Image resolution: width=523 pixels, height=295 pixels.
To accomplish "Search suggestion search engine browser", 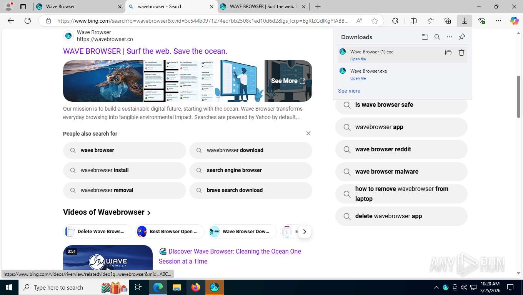I will pyautogui.click(x=251, y=170).
